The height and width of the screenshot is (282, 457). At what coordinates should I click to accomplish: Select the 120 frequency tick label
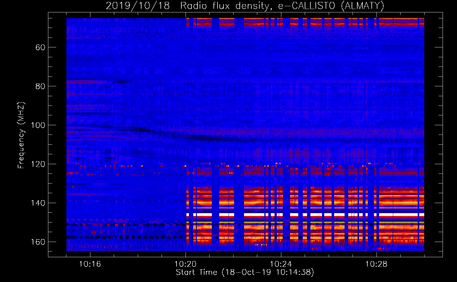(38, 164)
